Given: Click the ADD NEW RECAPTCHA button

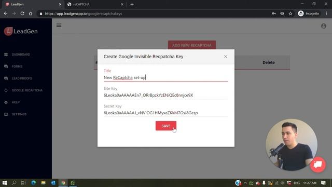Looking at the screenshot, I should [x=192, y=45].
